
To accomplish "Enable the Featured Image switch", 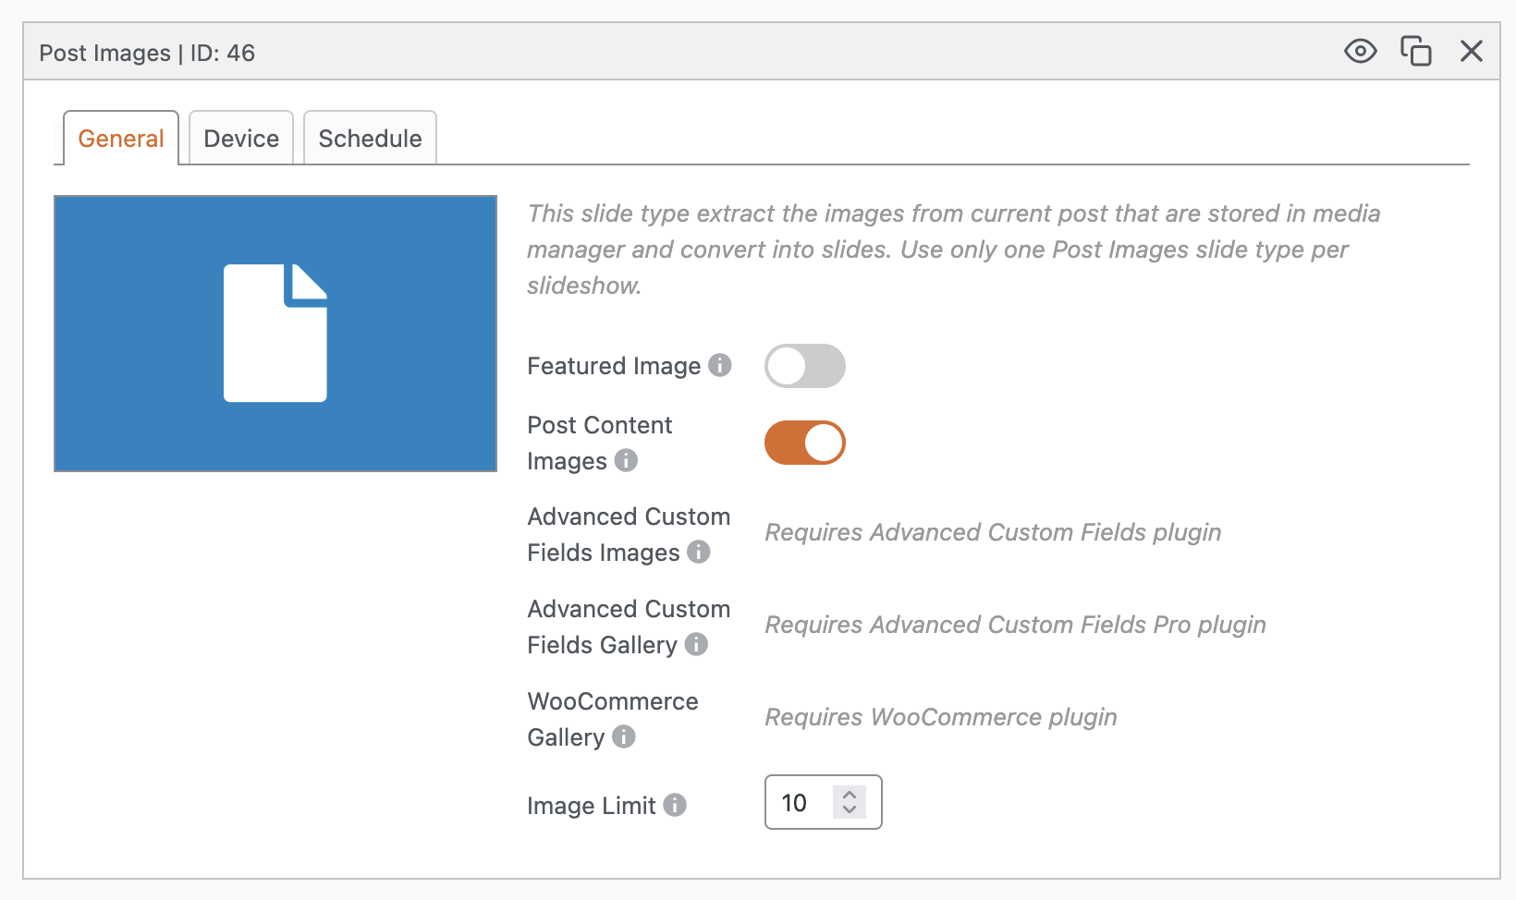I will 804,366.
